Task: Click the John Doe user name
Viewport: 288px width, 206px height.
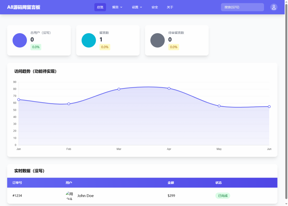Action: (x=85, y=196)
